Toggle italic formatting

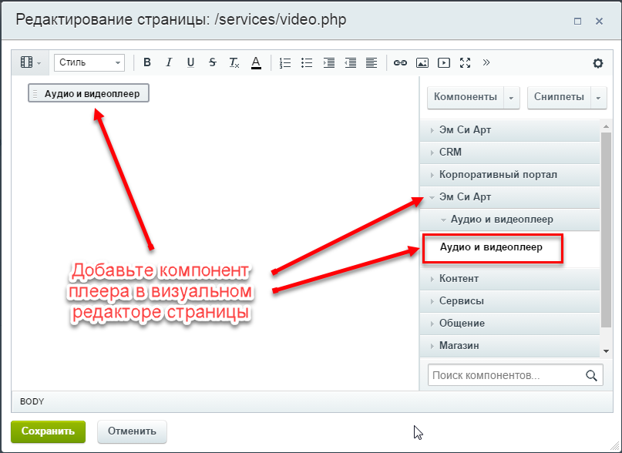point(169,62)
